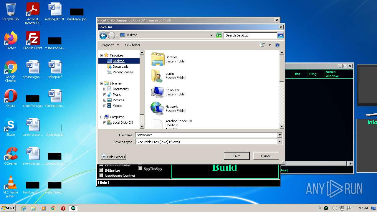This screenshot has width=377, height=212.
Task: Open the File name dropdown arrow
Action: coord(280,135)
